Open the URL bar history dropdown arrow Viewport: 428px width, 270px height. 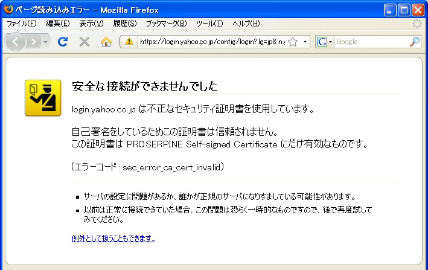[x=305, y=42]
